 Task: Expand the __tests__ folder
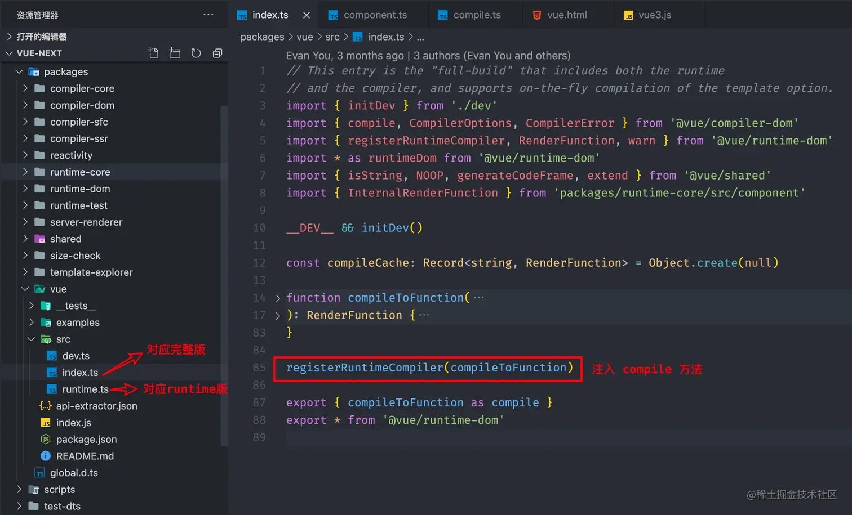[32, 306]
